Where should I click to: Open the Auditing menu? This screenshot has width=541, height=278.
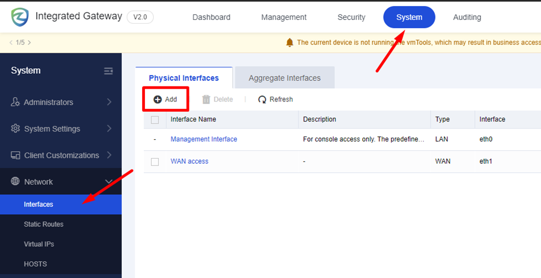[467, 17]
